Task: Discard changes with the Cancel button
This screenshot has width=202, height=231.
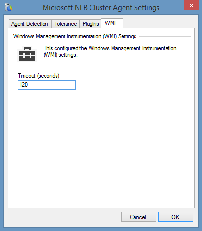Action: click(x=138, y=217)
